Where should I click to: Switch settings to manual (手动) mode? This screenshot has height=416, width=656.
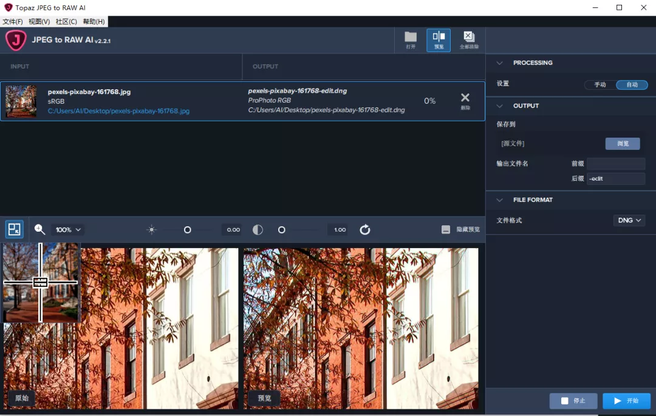point(600,85)
